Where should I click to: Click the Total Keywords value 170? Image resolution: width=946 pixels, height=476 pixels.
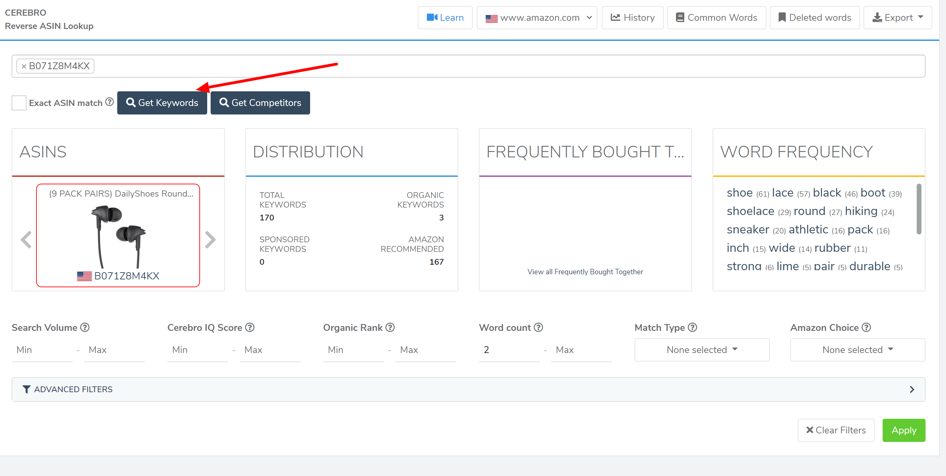(x=266, y=217)
